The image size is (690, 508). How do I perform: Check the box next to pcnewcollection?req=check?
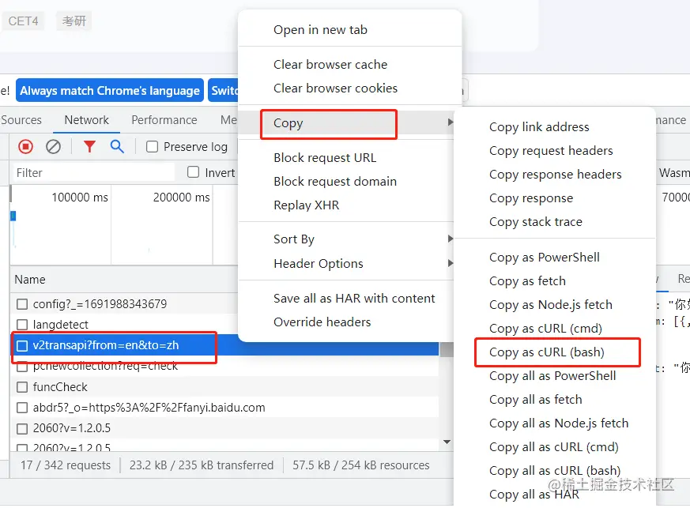(22, 367)
